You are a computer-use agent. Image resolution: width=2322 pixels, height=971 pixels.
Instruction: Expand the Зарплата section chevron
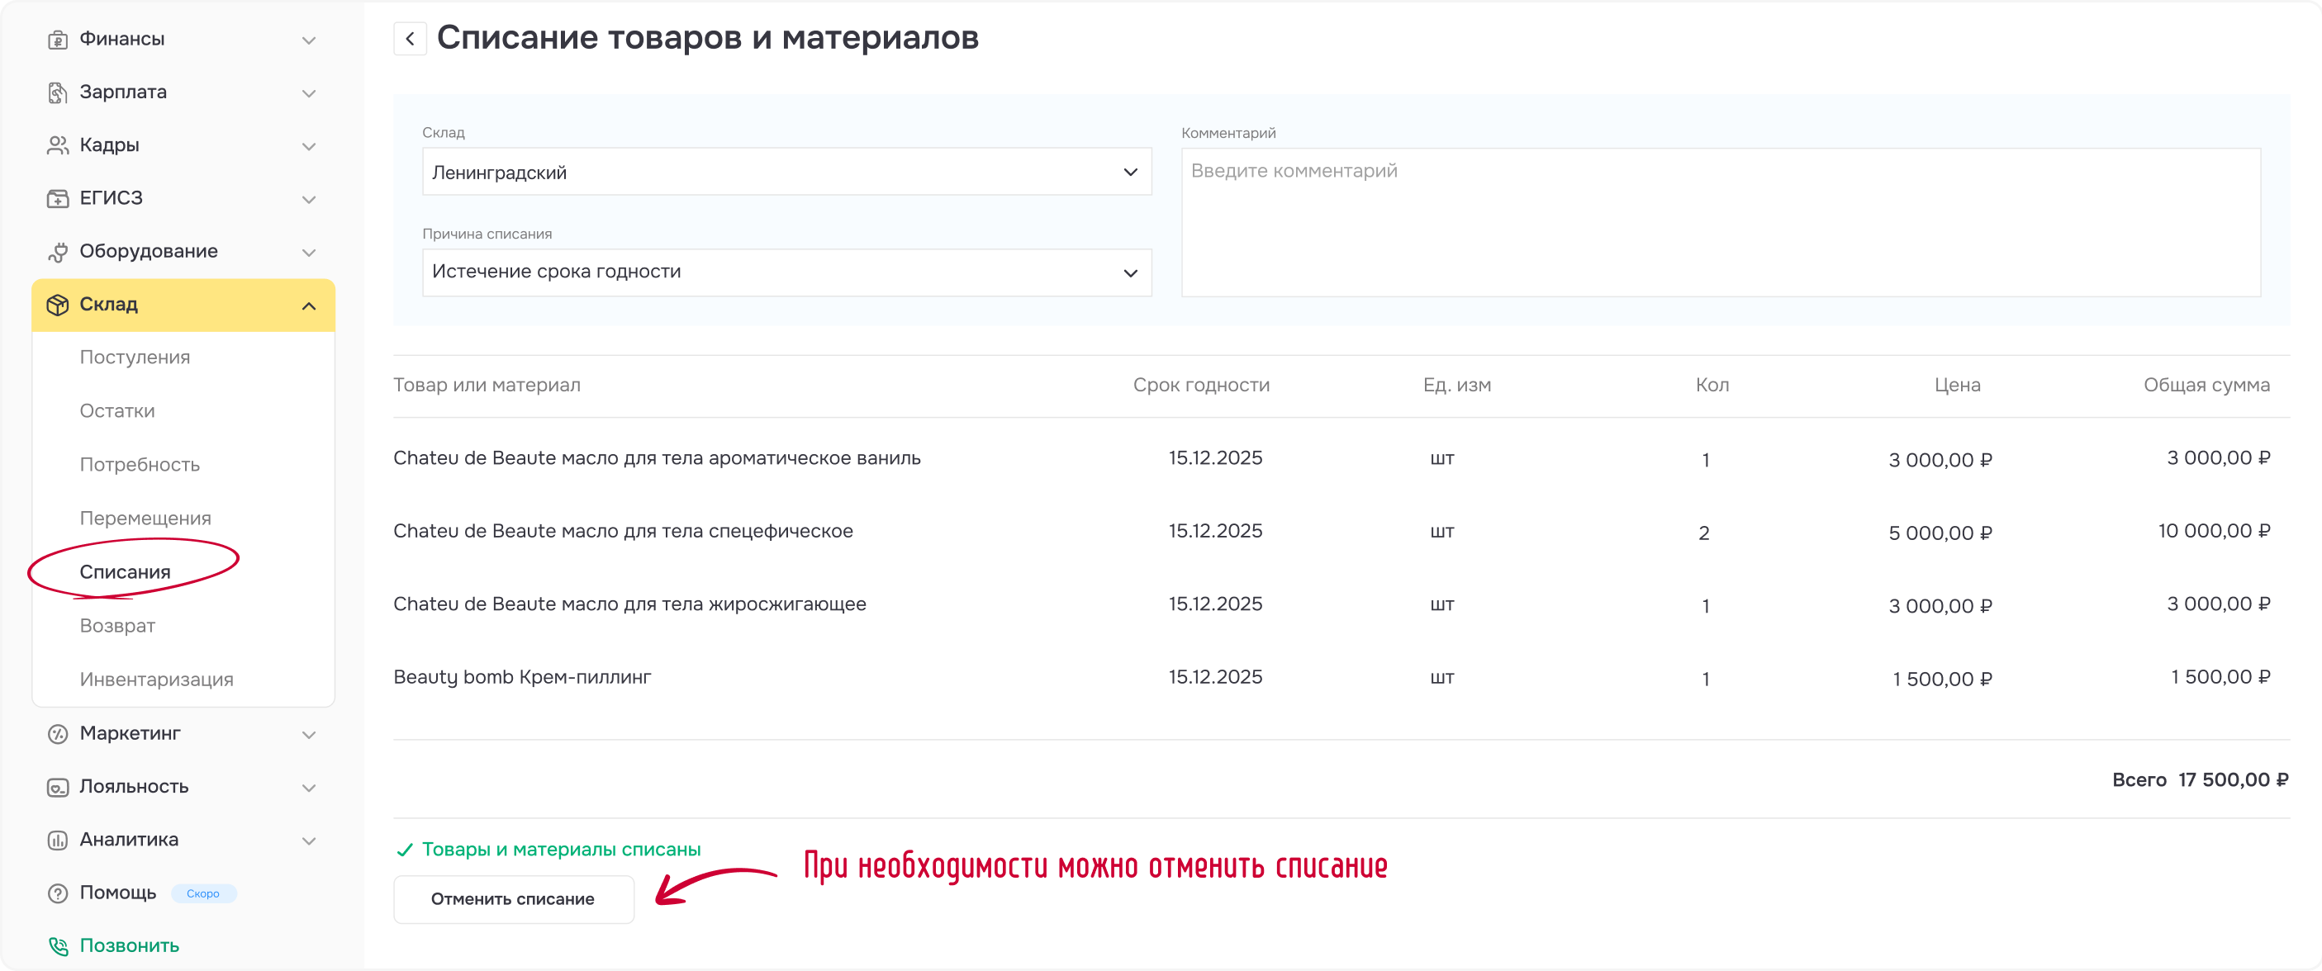pos(308,93)
